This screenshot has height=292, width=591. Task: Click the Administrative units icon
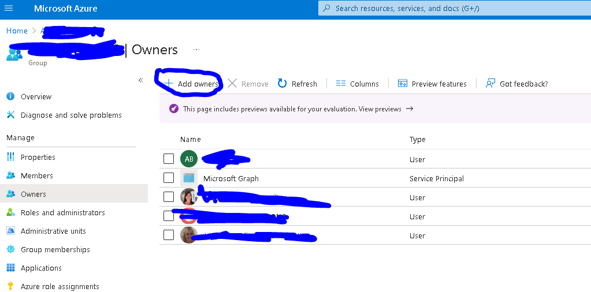tap(10, 231)
